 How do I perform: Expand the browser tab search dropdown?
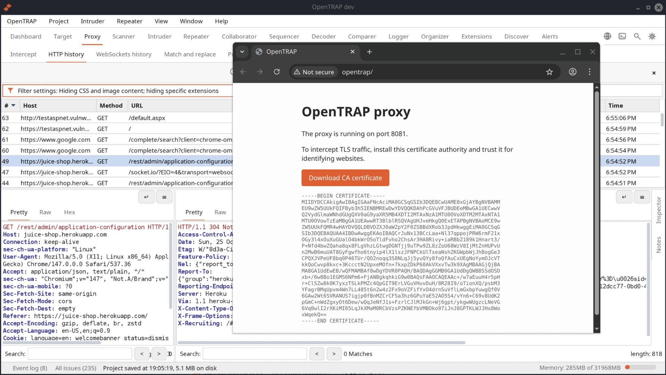click(242, 52)
